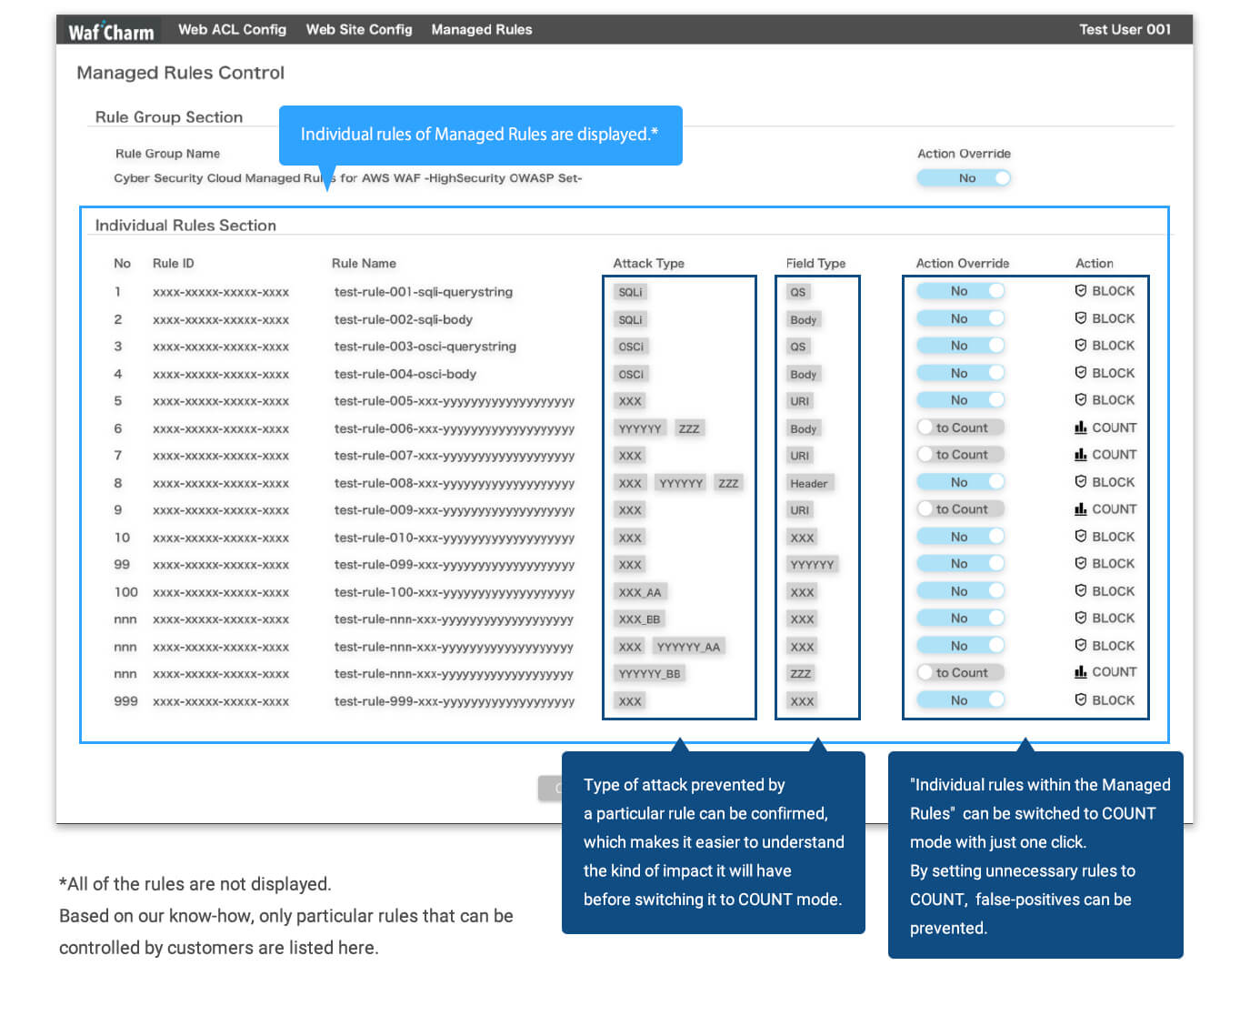Toggle Action Override for test-rule-004-osci-body
The height and width of the screenshot is (1016, 1250).
pyautogui.click(x=960, y=373)
